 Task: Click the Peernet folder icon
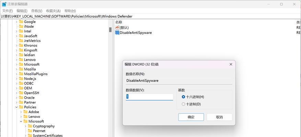click(x=30, y=131)
